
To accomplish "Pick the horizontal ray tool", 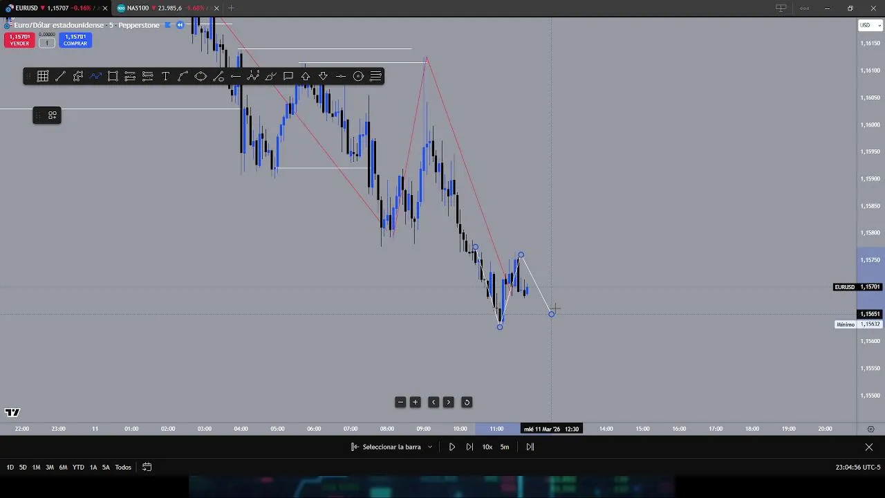I will click(x=341, y=76).
